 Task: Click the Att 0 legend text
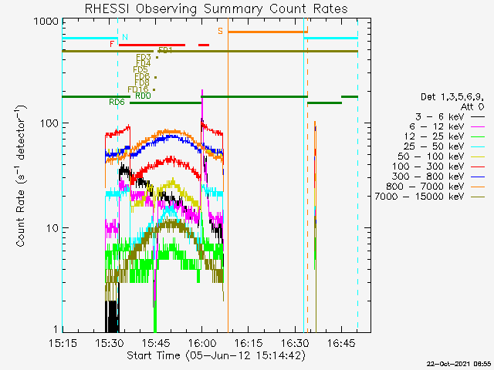click(472, 107)
